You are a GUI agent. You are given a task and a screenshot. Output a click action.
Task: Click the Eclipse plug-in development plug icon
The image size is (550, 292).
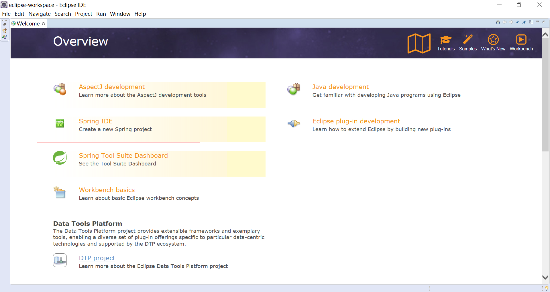point(294,123)
